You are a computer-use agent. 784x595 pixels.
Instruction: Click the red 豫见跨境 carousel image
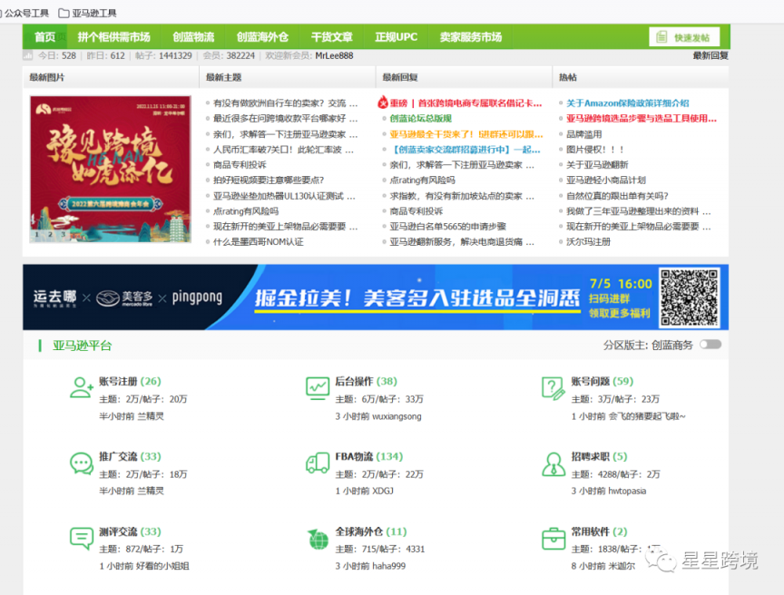click(x=111, y=170)
